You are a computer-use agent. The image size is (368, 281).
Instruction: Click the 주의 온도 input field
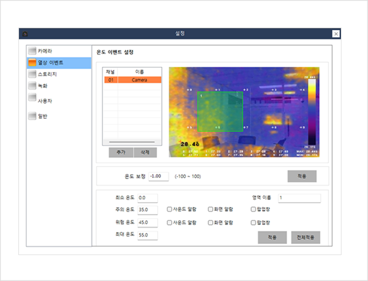(147, 210)
